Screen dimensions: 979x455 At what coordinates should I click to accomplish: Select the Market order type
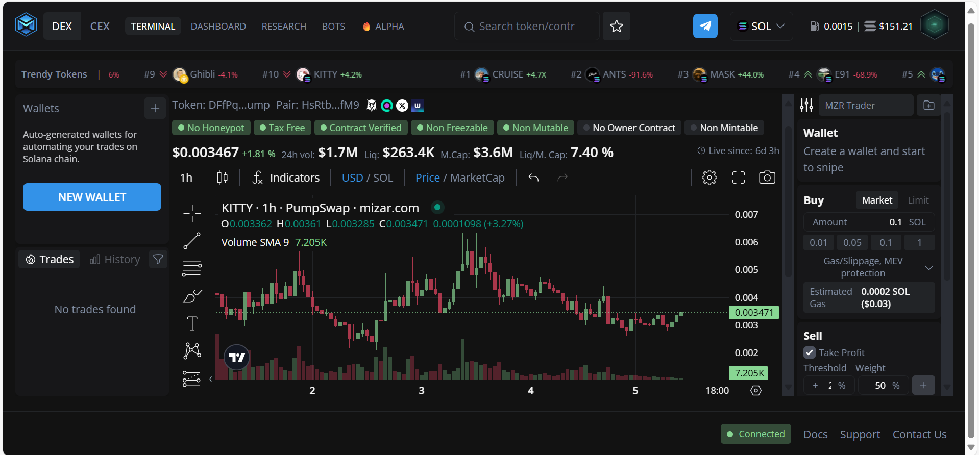click(x=877, y=200)
